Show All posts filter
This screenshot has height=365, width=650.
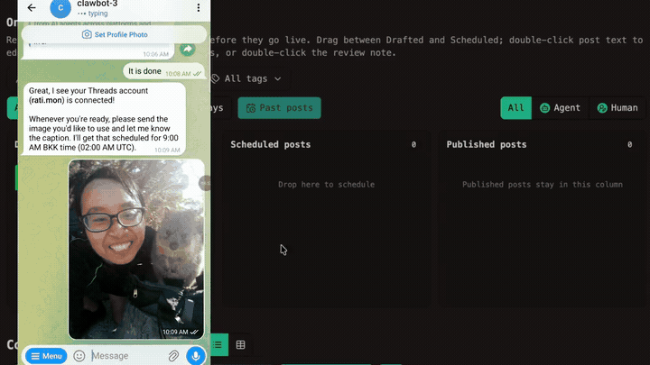(515, 108)
